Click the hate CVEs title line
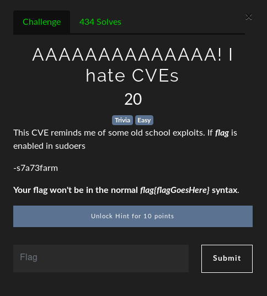The image size is (267, 296). tap(132, 76)
